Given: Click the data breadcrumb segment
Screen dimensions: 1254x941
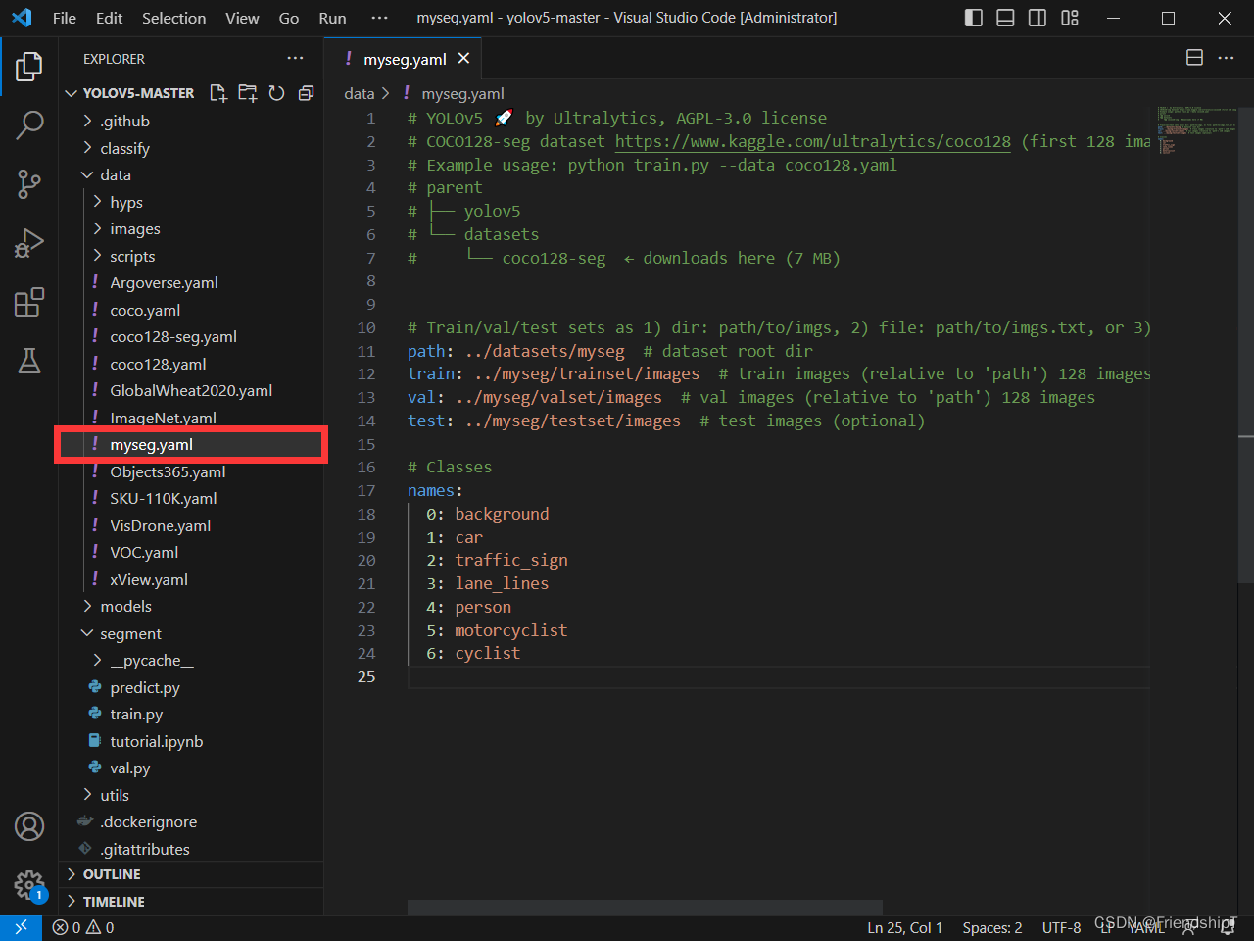Looking at the screenshot, I should pyautogui.click(x=360, y=93).
